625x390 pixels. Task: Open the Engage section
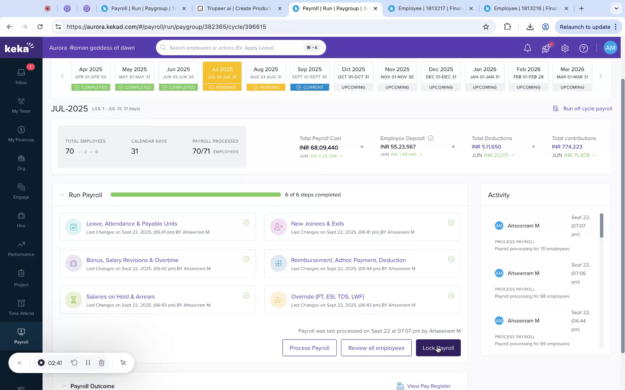pos(21,191)
